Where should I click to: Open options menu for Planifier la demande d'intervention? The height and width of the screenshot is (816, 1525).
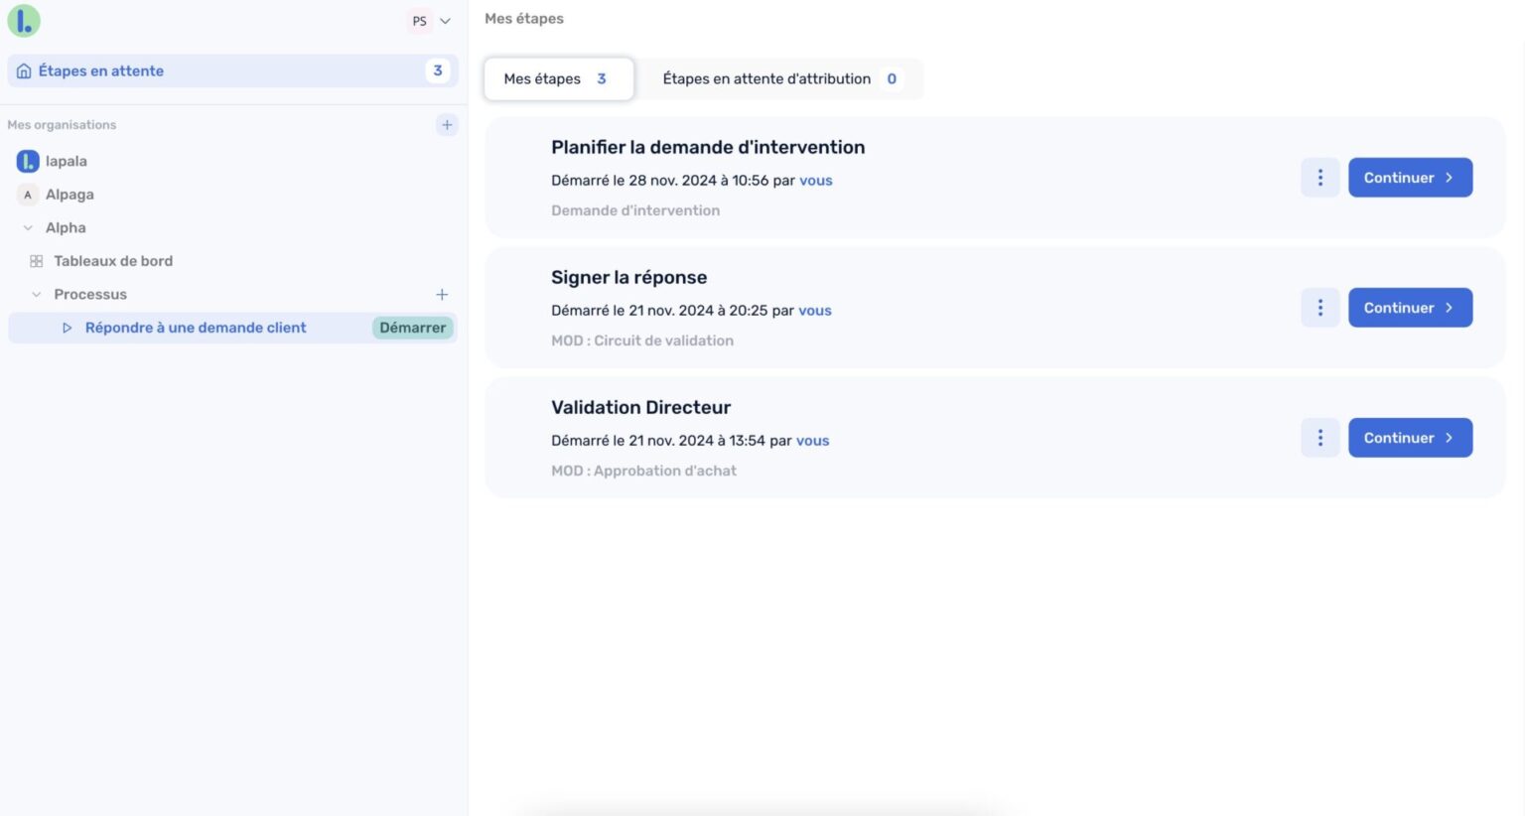click(x=1319, y=178)
